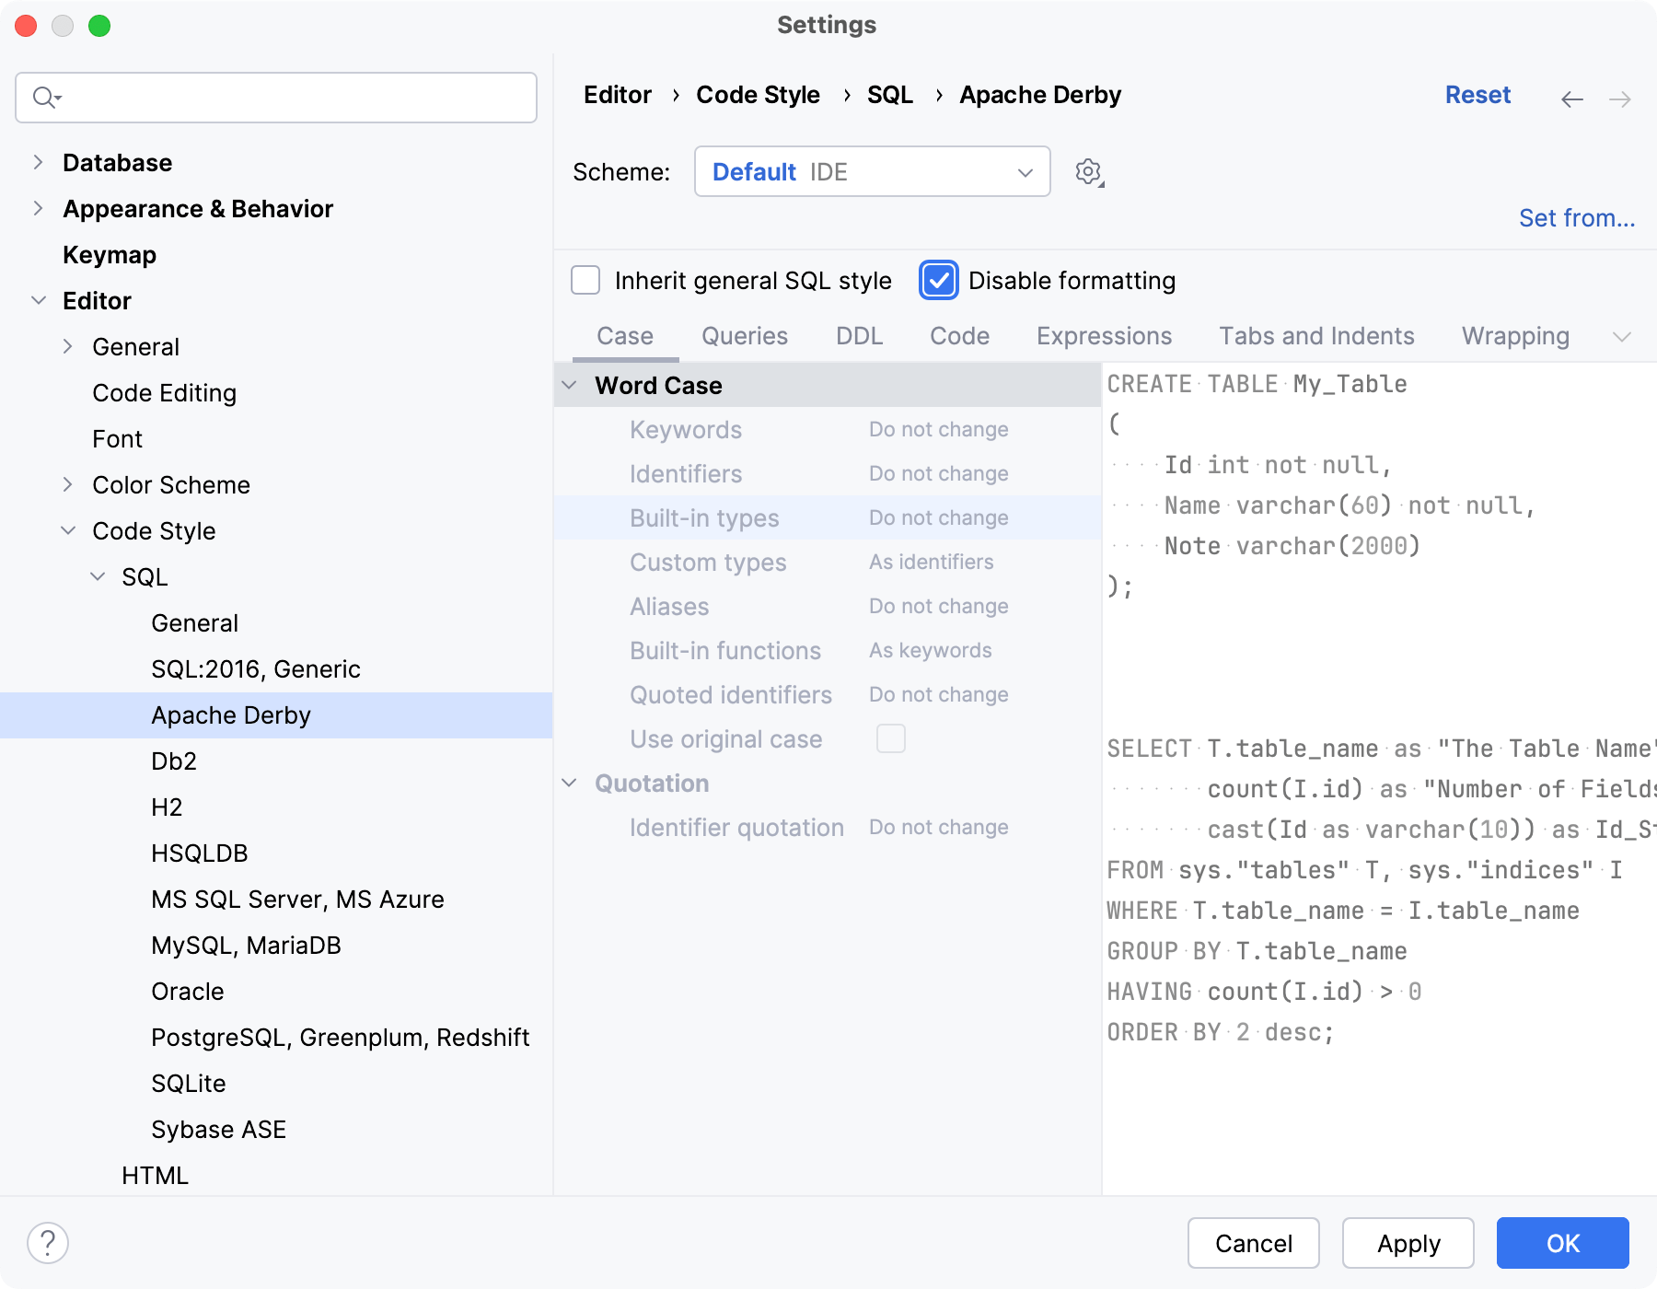The height and width of the screenshot is (1289, 1657).
Task: Collapse the Quotation section
Action: pos(569,783)
